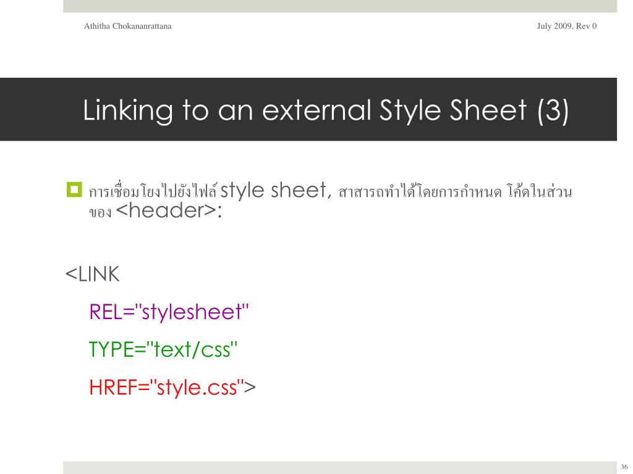Click the <LINK code line

point(93,274)
